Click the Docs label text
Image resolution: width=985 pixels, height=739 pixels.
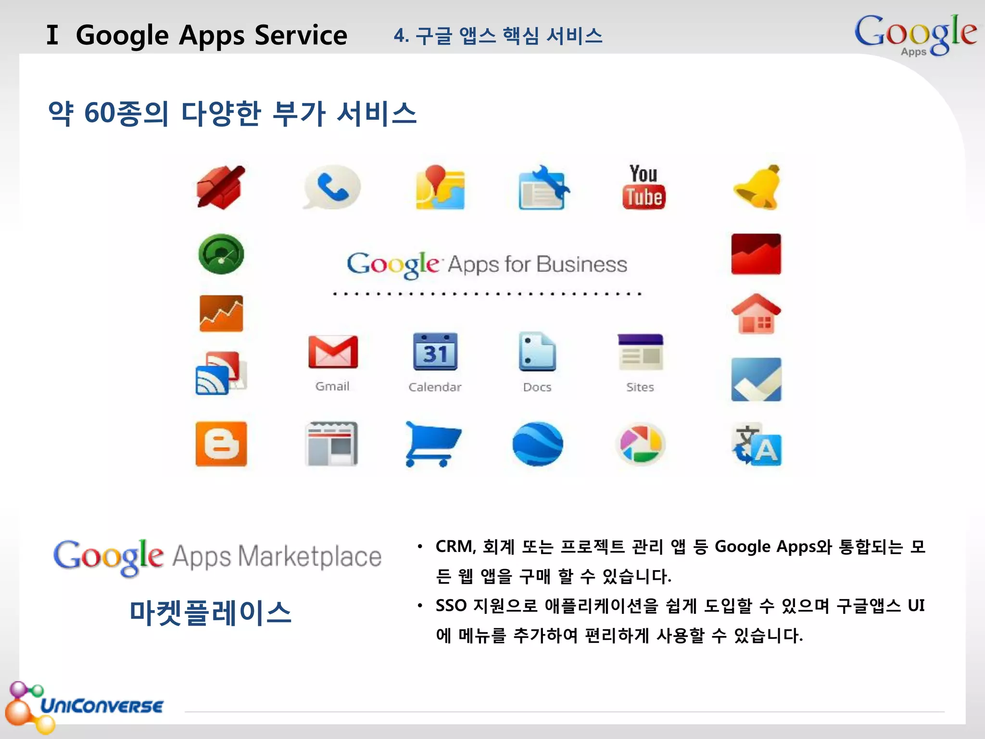[x=537, y=387]
